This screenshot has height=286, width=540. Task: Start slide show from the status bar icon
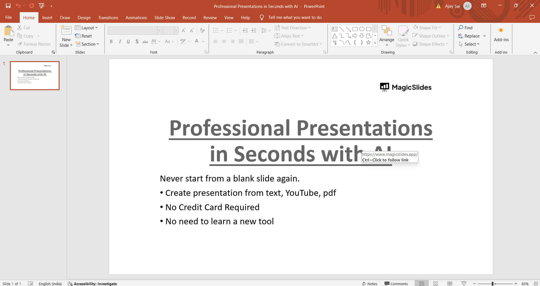click(x=464, y=283)
